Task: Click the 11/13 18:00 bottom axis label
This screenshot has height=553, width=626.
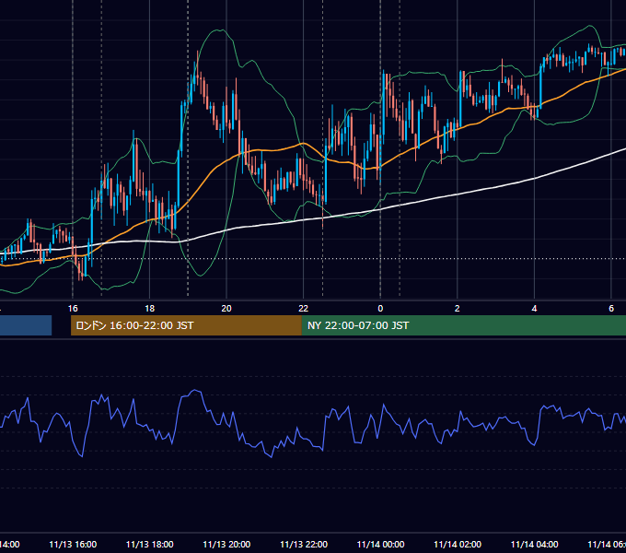Action: tap(150, 544)
